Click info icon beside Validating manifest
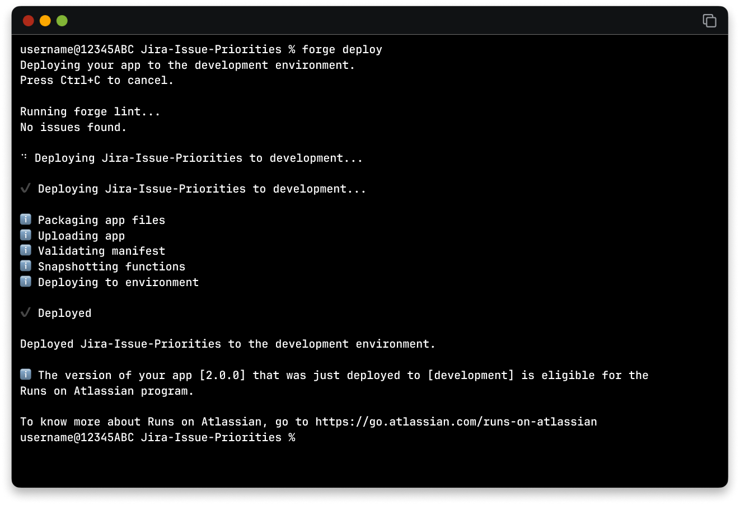The image size is (740, 505). [x=26, y=250]
